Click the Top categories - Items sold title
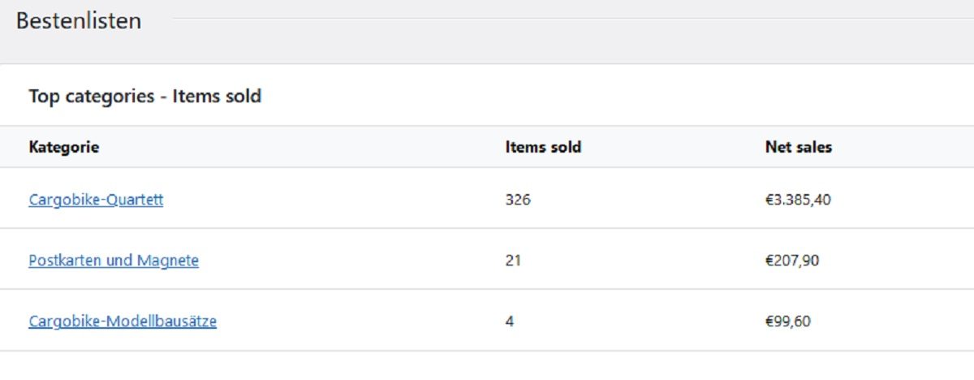Viewport: 974px width, 380px height. (x=145, y=97)
